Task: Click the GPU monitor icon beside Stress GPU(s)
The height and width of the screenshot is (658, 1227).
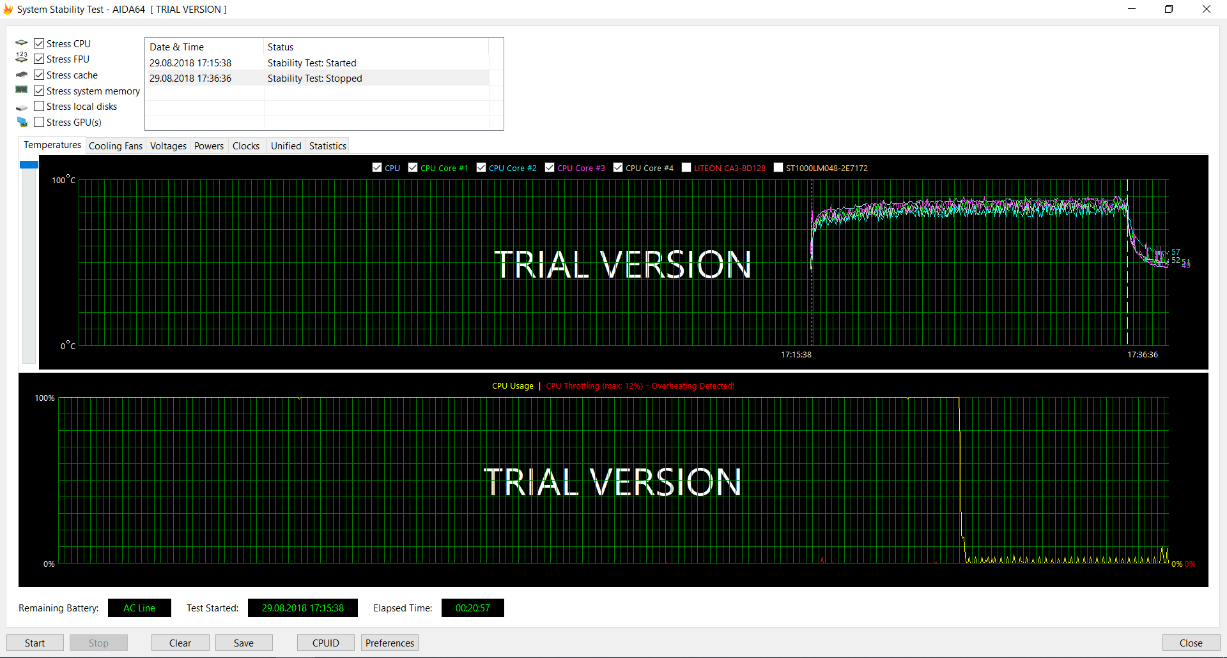Action: click(22, 122)
